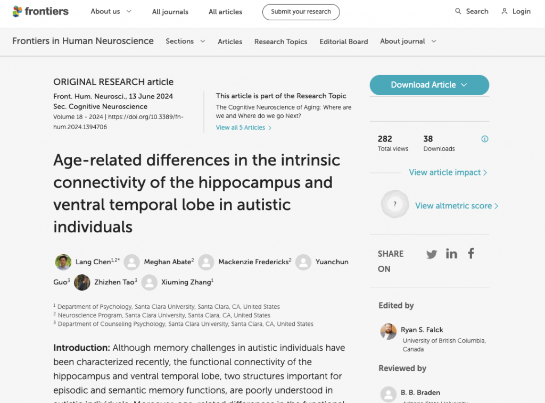This screenshot has height=403, width=545.
Task: Click View all 5 Articles link
Action: tap(243, 128)
